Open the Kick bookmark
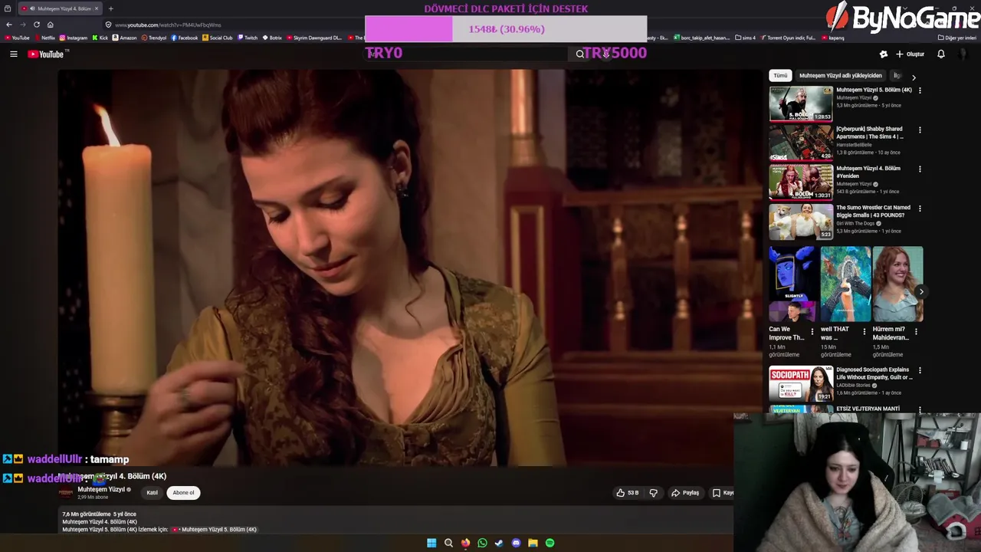The width and height of the screenshot is (981, 552). [x=100, y=38]
